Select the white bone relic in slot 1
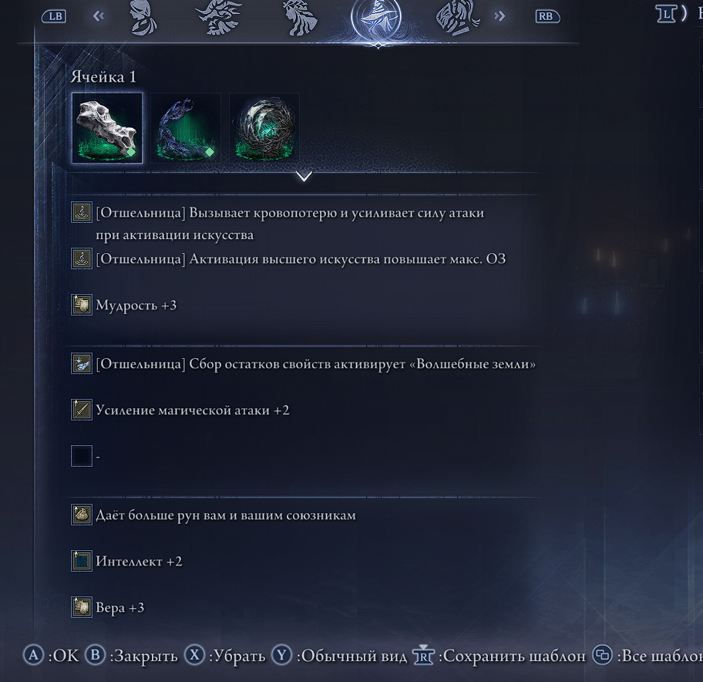Screen dimensions: 703x682 (107, 128)
